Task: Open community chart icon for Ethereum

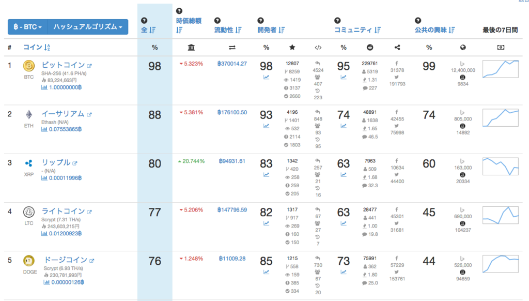Action: coord(344,126)
